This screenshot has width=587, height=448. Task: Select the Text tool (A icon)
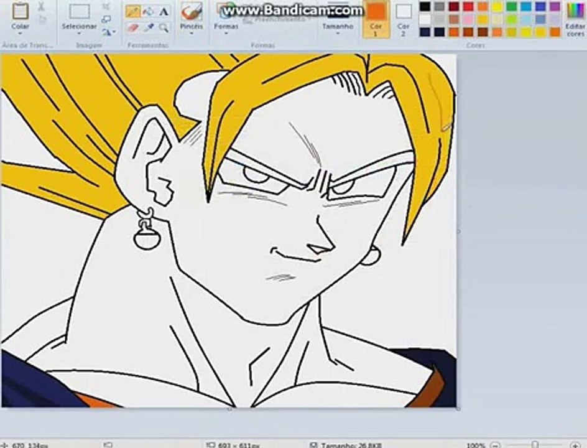[164, 12]
